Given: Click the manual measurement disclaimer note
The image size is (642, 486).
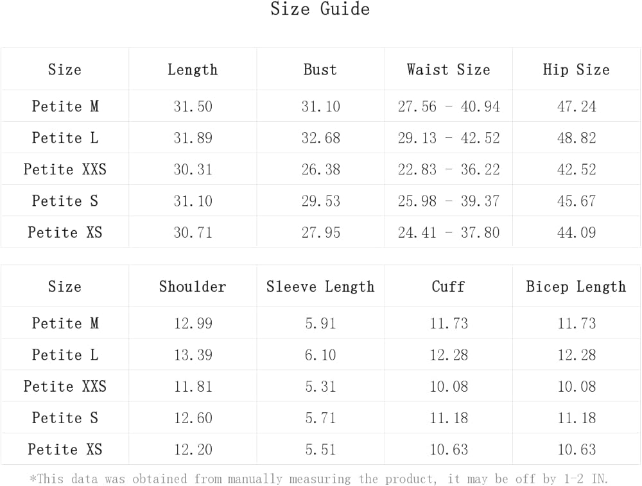Looking at the screenshot, I should pos(319,478).
